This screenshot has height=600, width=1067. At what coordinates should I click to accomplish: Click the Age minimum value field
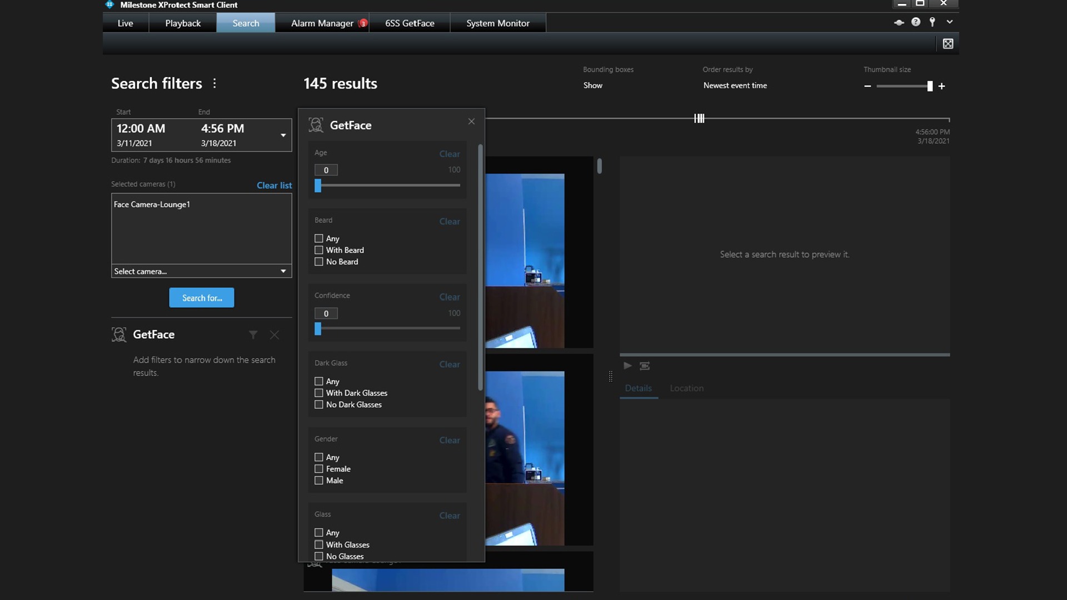pyautogui.click(x=326, y=170)
